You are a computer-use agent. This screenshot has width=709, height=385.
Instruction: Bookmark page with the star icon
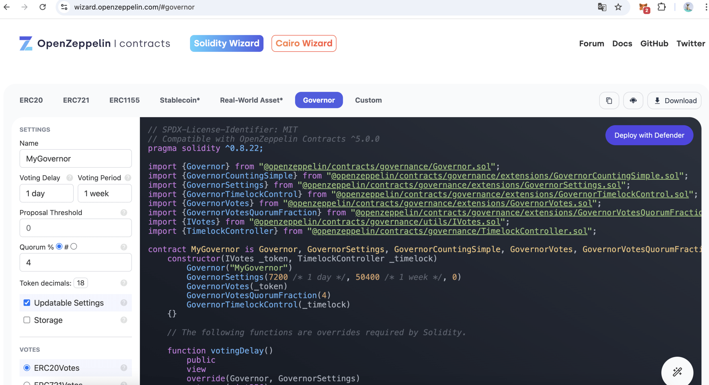618,7
